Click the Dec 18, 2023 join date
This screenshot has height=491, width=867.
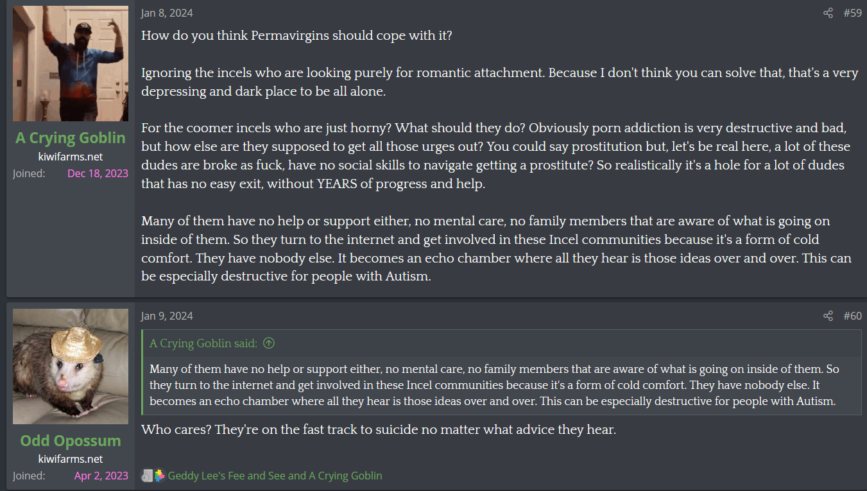(98, 173)
